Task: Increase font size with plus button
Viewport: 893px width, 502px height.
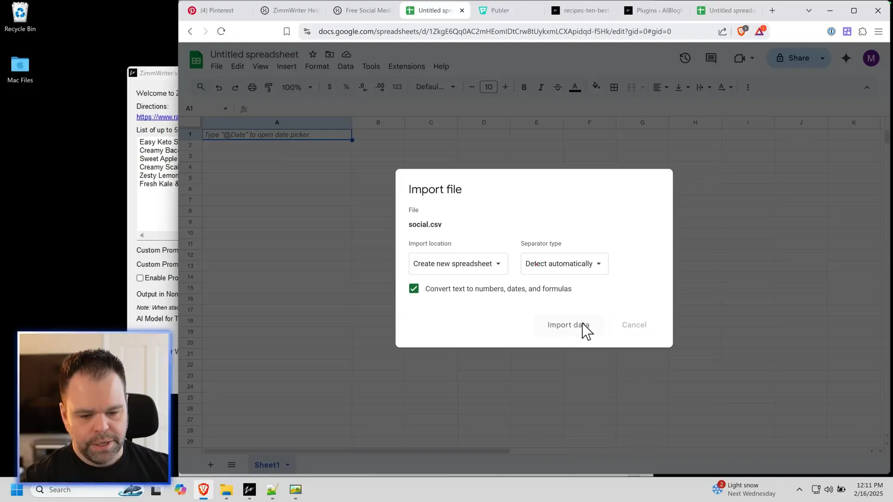Action: pos(505,87)
